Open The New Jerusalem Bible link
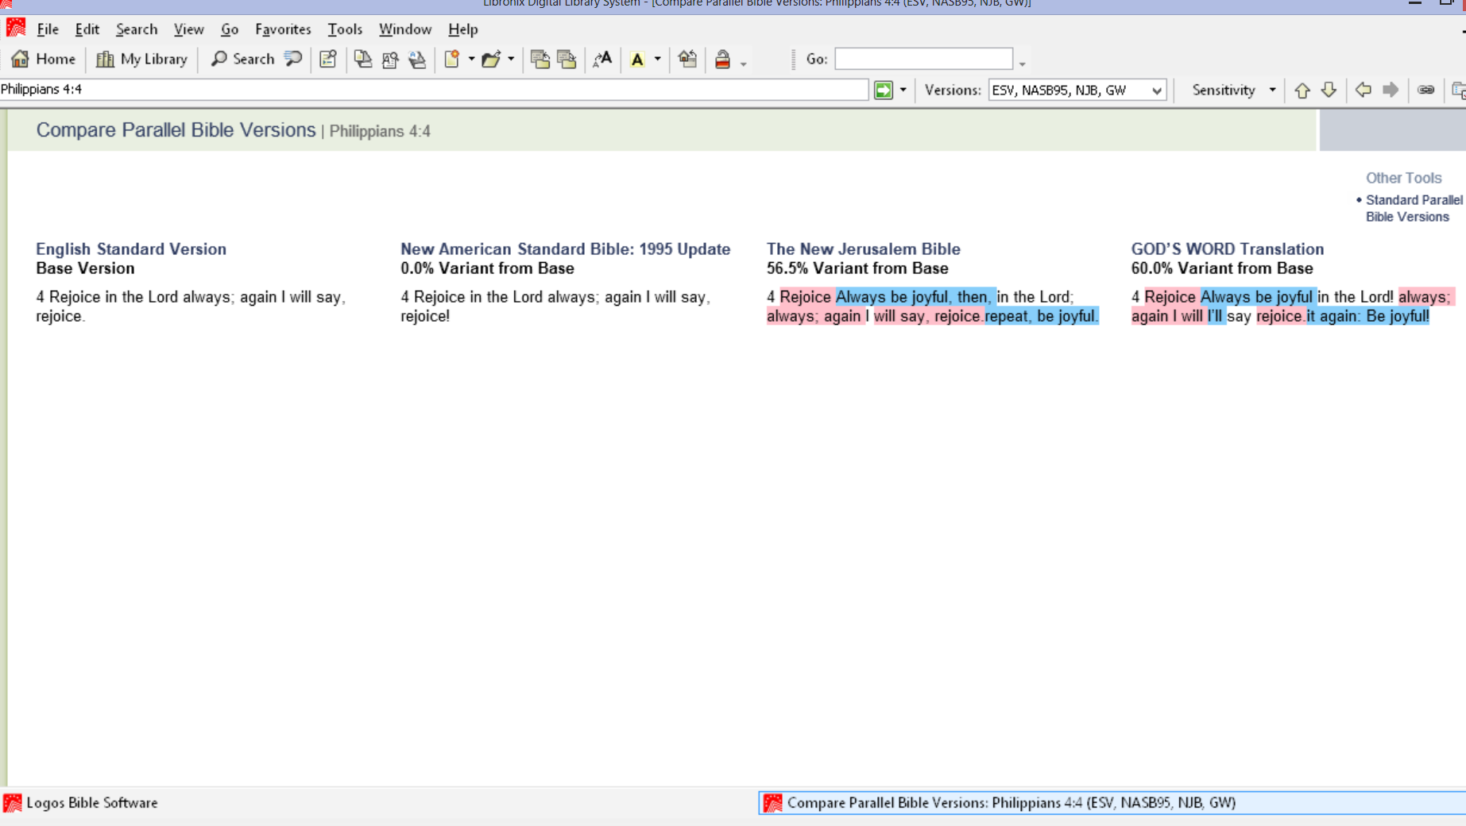Screen dimensions: 1466x826 pos(864,249)
